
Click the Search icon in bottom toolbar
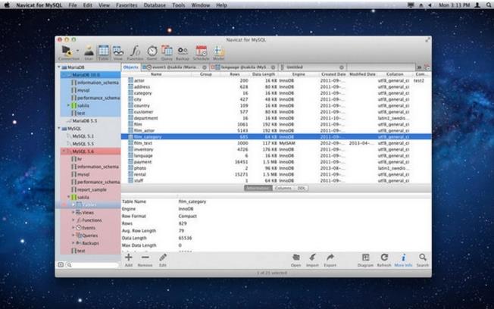pos(423,257)
